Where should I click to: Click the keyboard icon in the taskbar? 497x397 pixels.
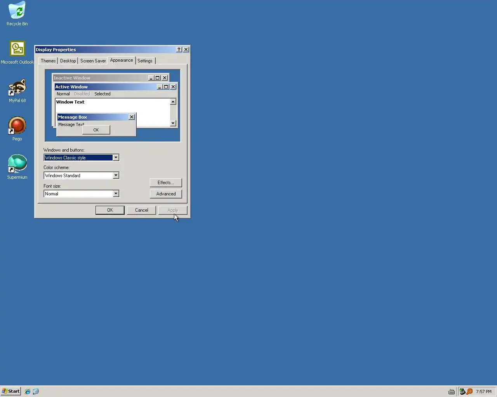pyautogui.click(x=451, y=392)
